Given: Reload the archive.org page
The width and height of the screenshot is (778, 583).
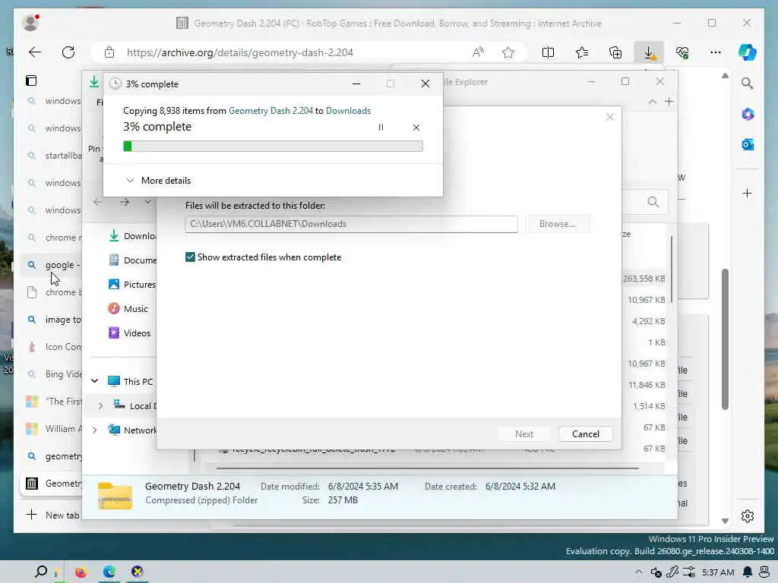Looking at the screenshot, I should [68, 52].
